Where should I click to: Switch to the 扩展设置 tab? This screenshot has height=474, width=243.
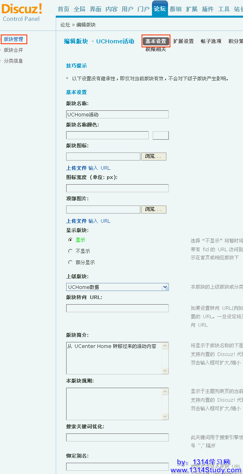coord(183,41)
